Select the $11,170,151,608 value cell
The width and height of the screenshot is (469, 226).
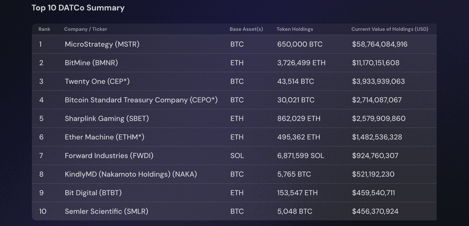click(375, 63)
